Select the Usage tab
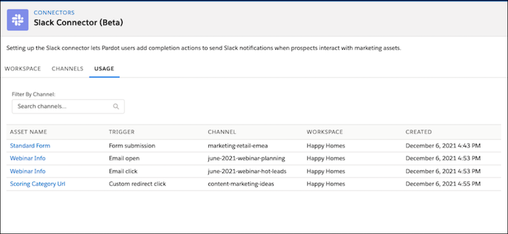 coord(104,68)
